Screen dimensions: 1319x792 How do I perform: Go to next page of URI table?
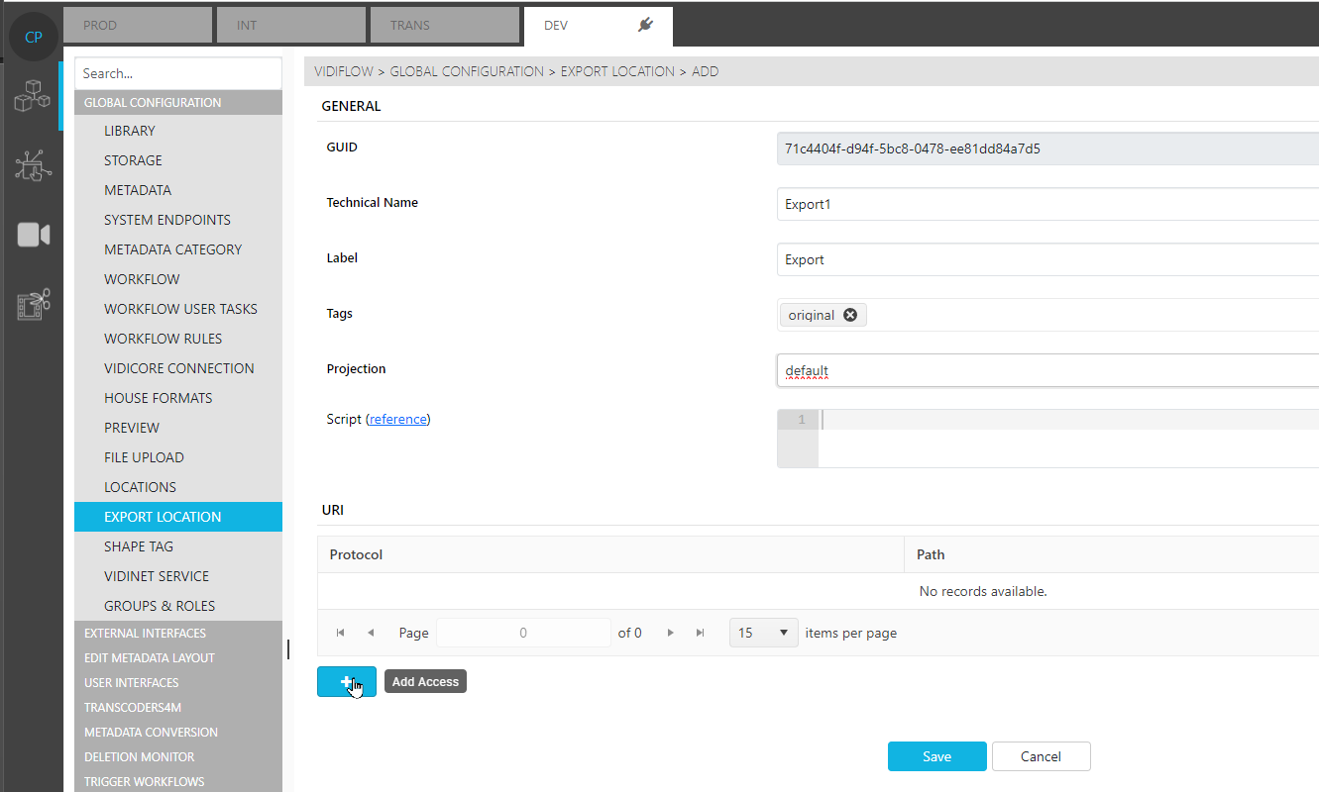coord(671,633)
